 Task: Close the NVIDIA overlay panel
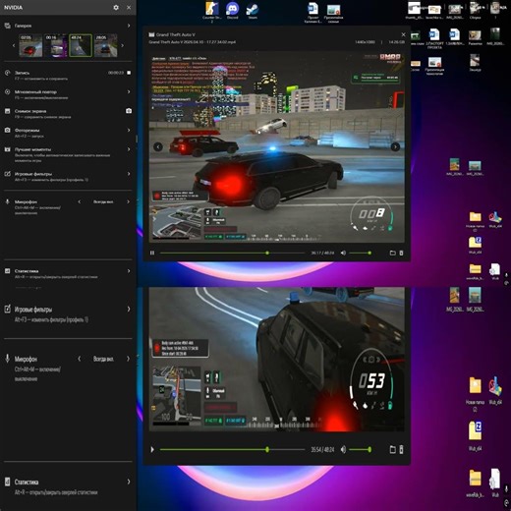point(129,7)
